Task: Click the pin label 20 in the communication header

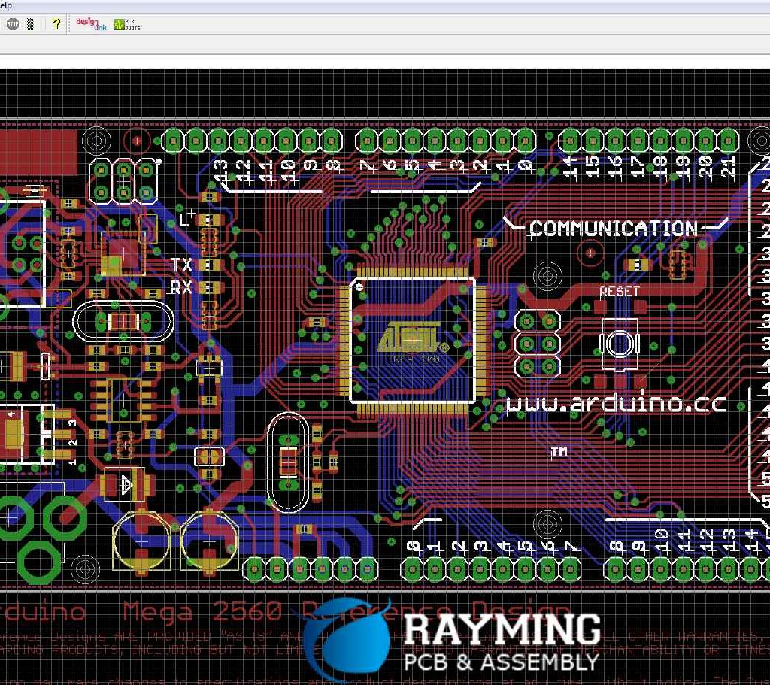Action: (705, 168)
